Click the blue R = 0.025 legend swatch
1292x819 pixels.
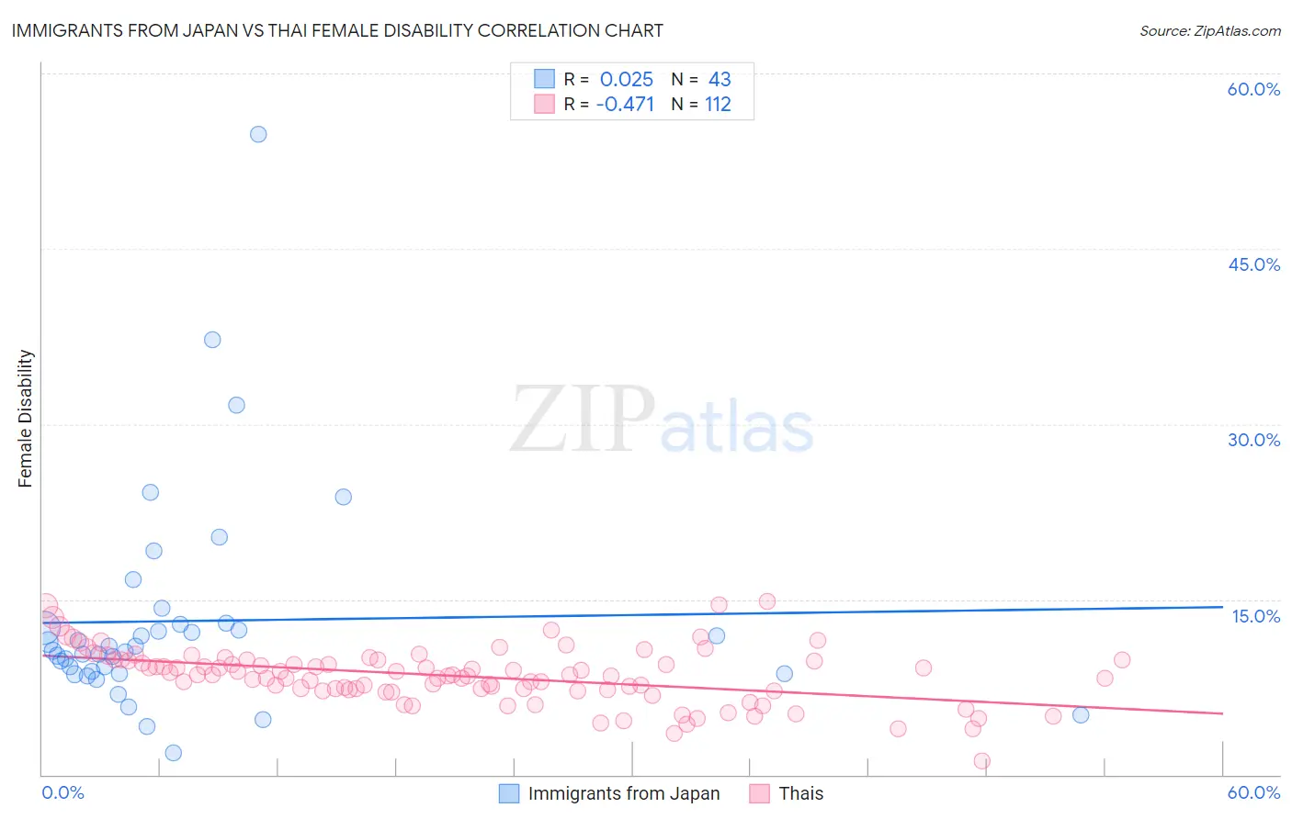544,79
